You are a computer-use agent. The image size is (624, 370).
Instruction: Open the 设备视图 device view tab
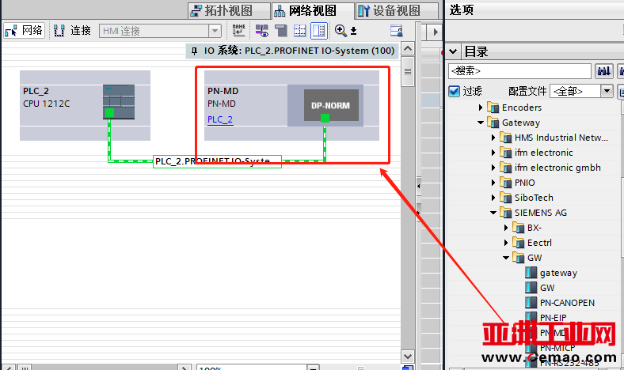(x=397, y=10)
